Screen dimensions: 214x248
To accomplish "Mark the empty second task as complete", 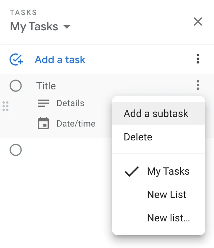I will click(x=16, y=150).
